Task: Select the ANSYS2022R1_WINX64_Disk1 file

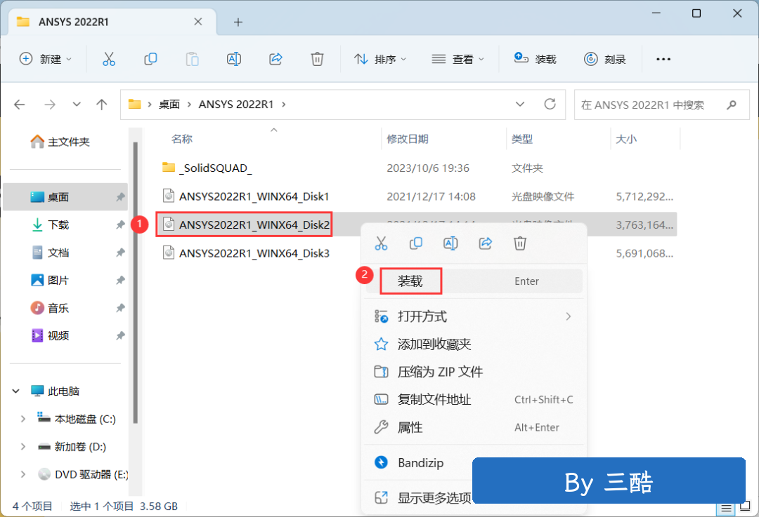Action: point(254,196)
